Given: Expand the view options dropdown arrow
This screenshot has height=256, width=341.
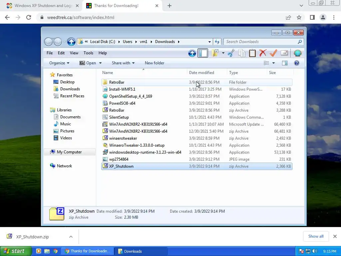Looking at the screenshot, I should pyautogui.click(x=274, y=63).
